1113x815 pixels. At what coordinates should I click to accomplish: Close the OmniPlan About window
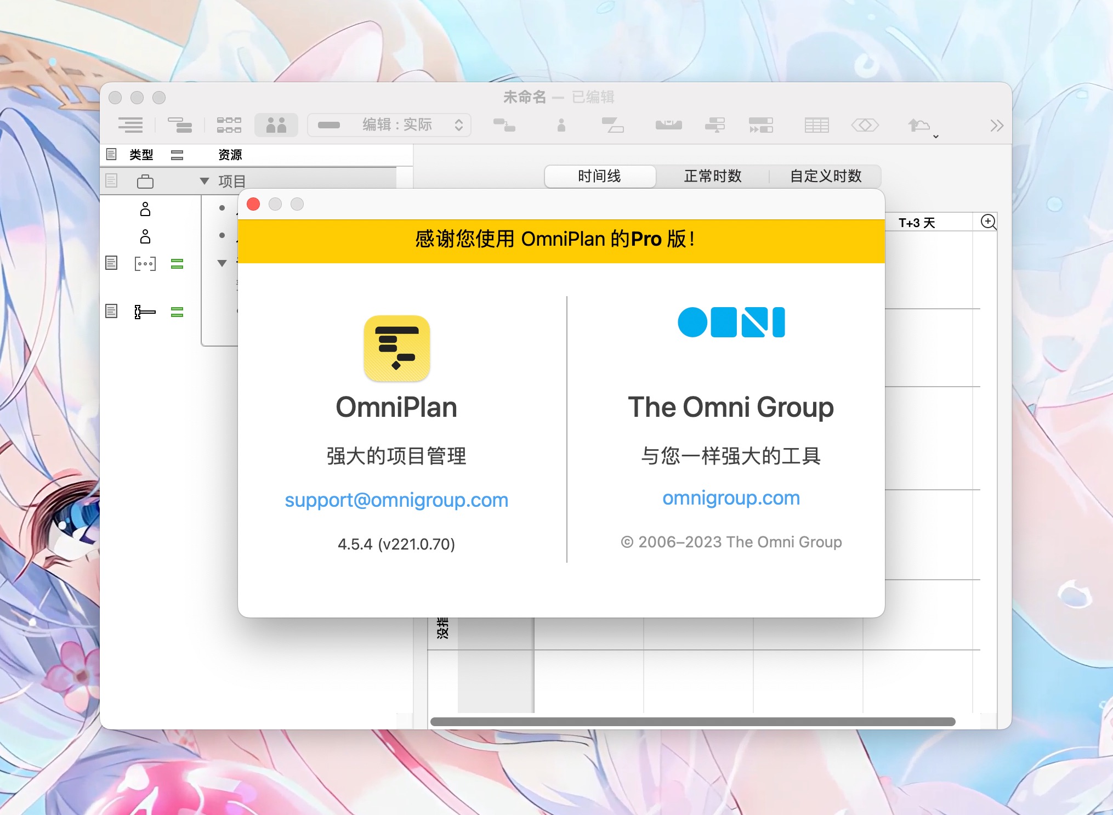[x=253, y=204]
